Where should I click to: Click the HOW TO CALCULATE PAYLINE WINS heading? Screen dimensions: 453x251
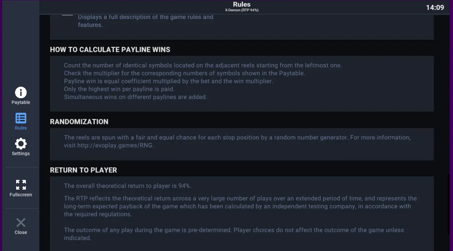pos(110,49)
